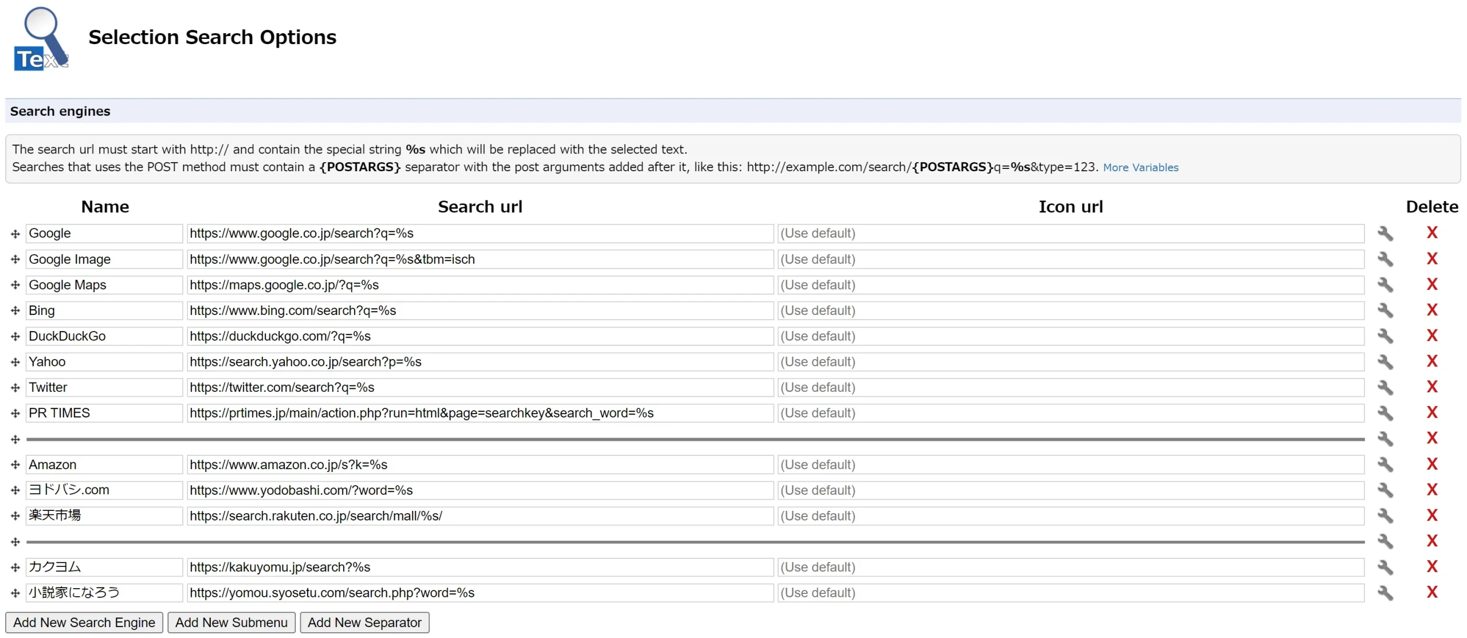Click Add New Separator button

(364, 623)
